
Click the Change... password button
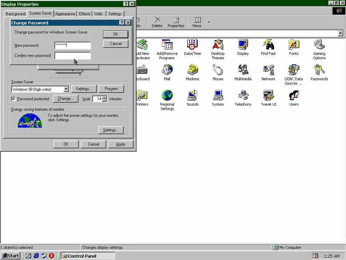click(x=66, y=99)
